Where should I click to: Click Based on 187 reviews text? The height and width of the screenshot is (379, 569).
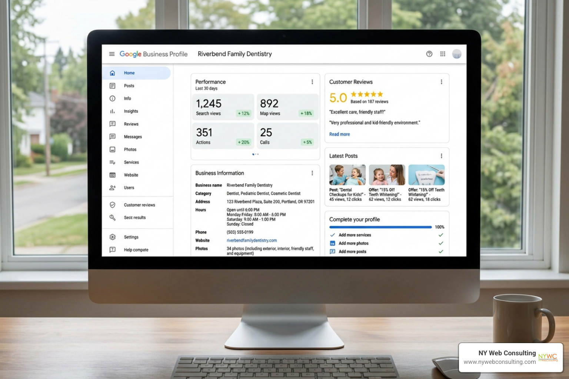(369, 102)
